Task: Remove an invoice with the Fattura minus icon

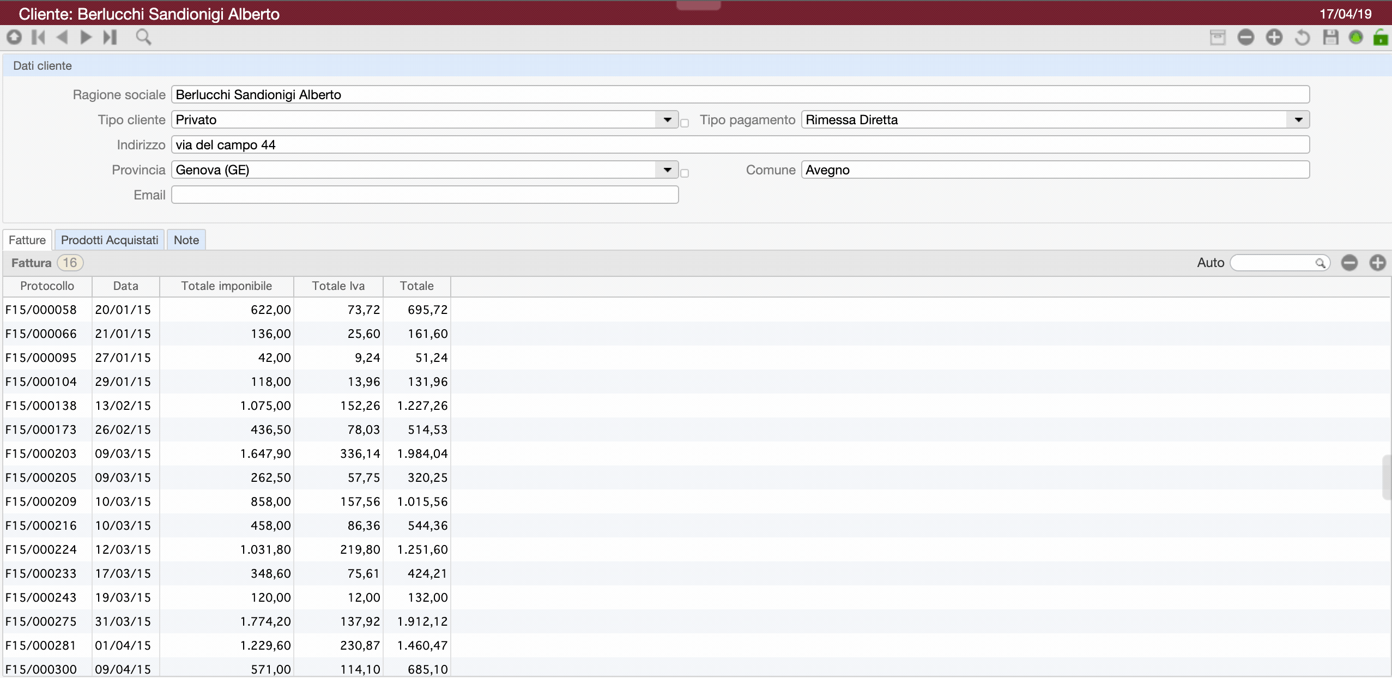Action: [1349, 263]
